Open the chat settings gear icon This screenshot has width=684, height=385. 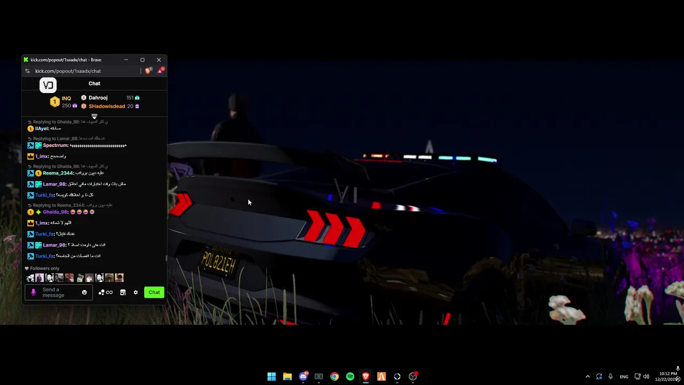point(136,292)
